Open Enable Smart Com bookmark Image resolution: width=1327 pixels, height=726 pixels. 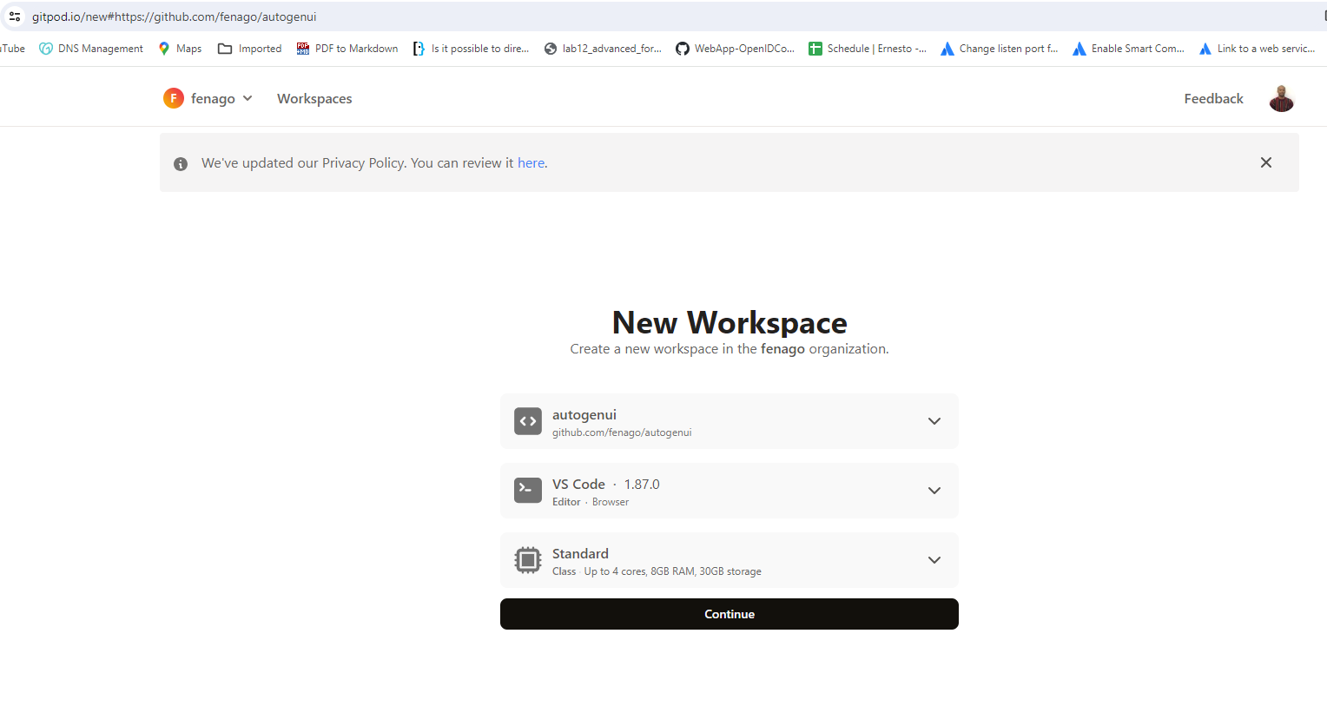1129,49
